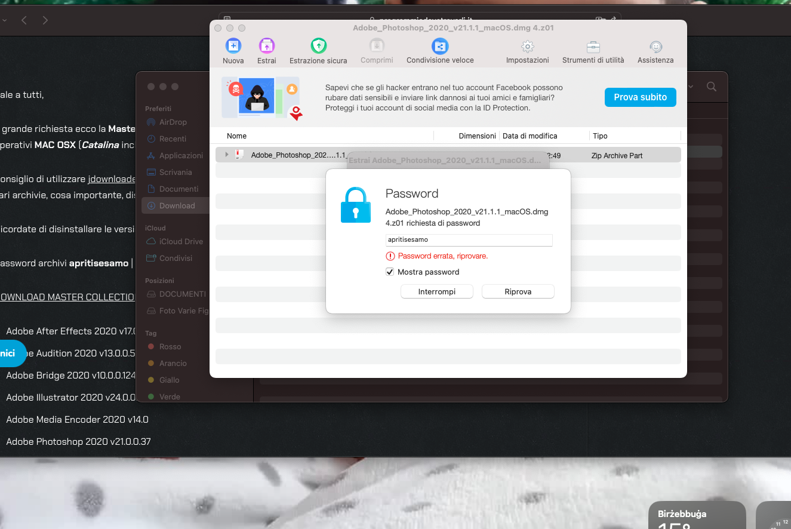Click the Prova subito button

click(x=641, y=97)
